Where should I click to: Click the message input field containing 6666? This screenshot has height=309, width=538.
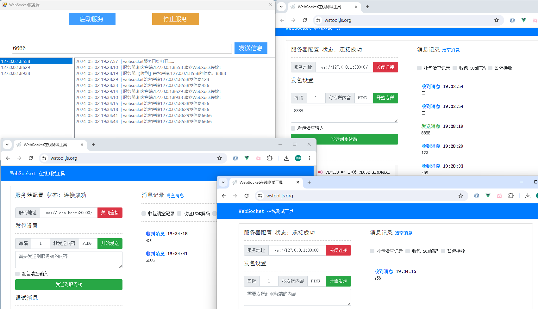[122, 48]
